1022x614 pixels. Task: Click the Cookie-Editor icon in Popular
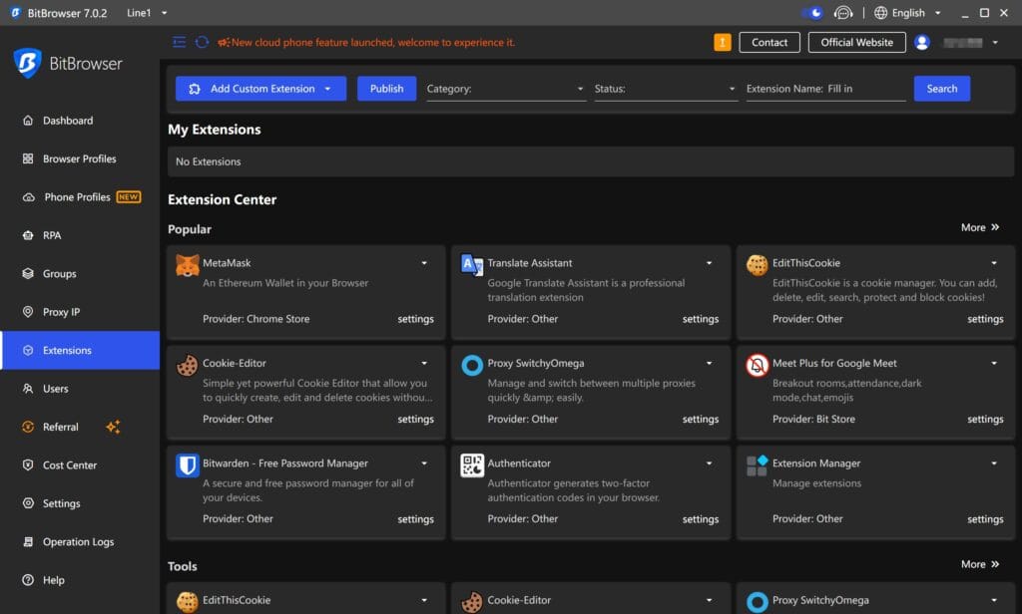coord(187,365)
